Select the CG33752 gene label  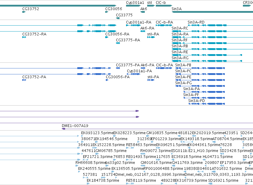[x=31, y=9]
